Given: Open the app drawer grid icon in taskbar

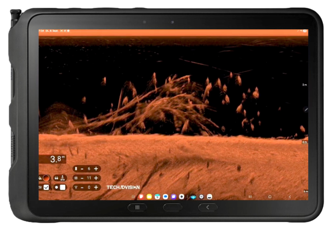Looking at the screenshot, I should click(133, 197).
